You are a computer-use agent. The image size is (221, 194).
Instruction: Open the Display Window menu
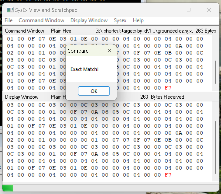point(89,20)
